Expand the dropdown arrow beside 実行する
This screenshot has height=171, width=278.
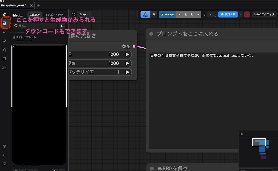241,14
